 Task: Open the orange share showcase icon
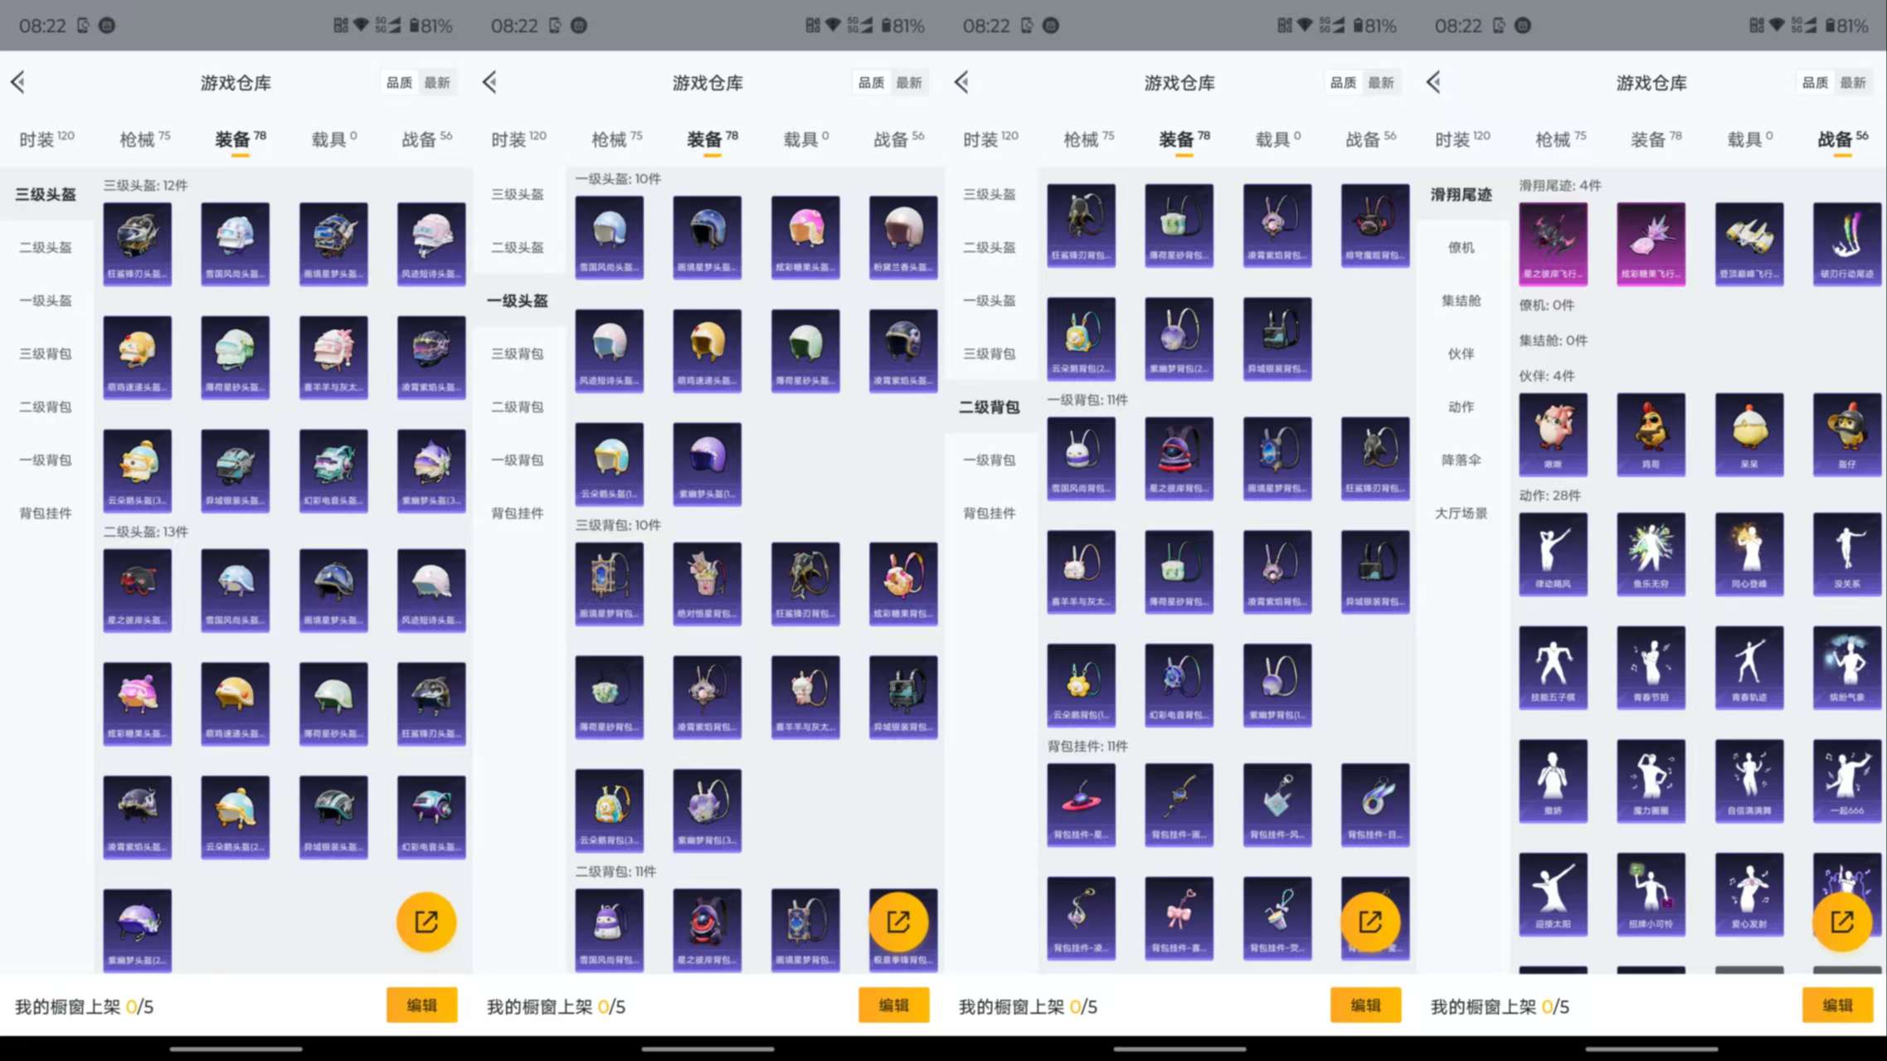pos(426,921)
